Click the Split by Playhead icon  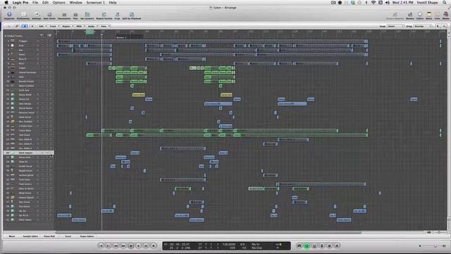click(x=132, y=15)
